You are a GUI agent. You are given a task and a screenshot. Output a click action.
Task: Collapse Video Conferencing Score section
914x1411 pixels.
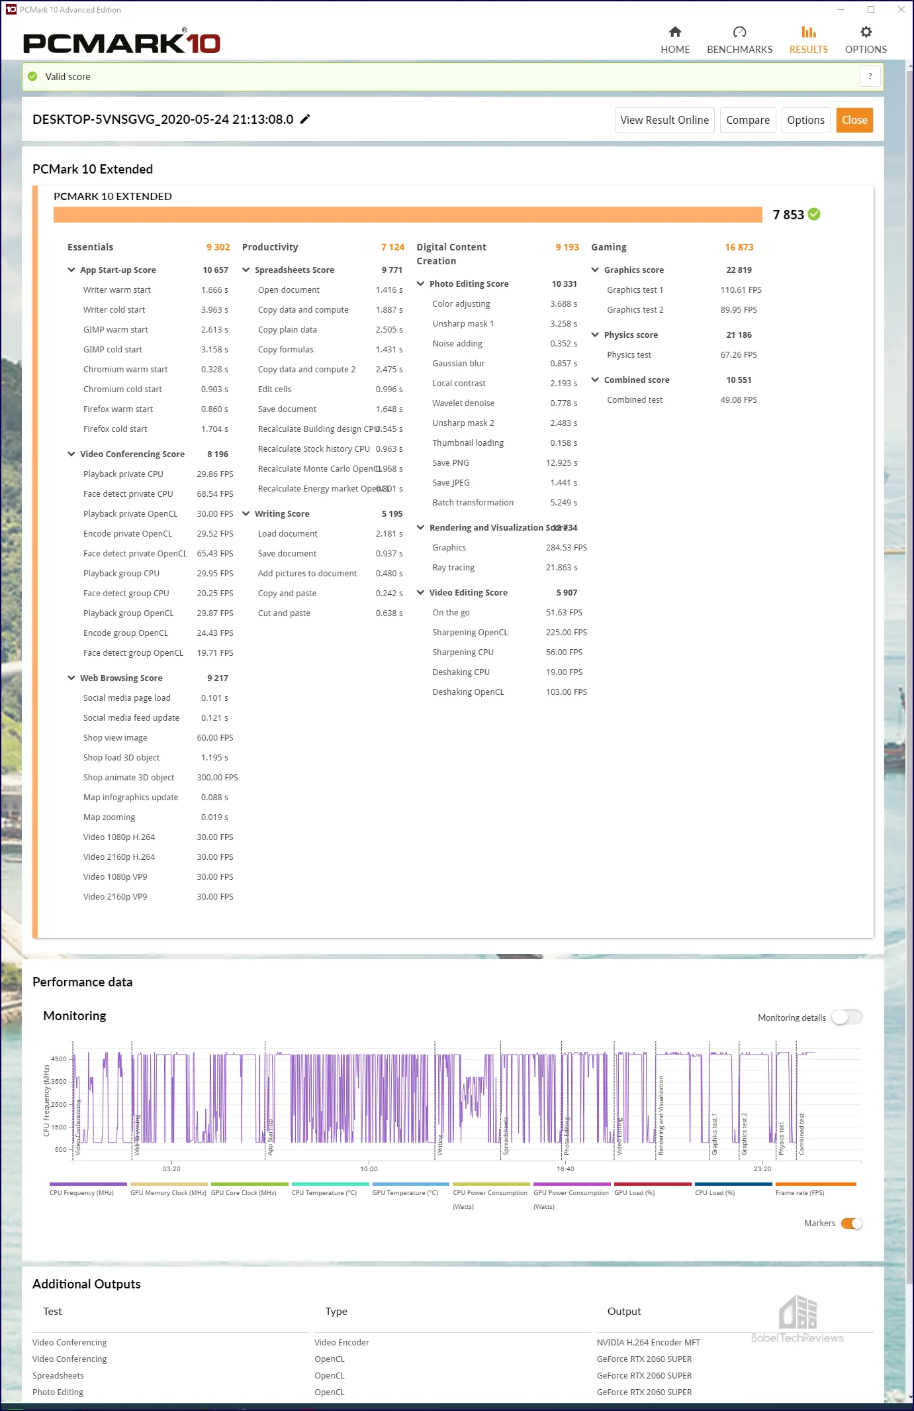(71, 454)
